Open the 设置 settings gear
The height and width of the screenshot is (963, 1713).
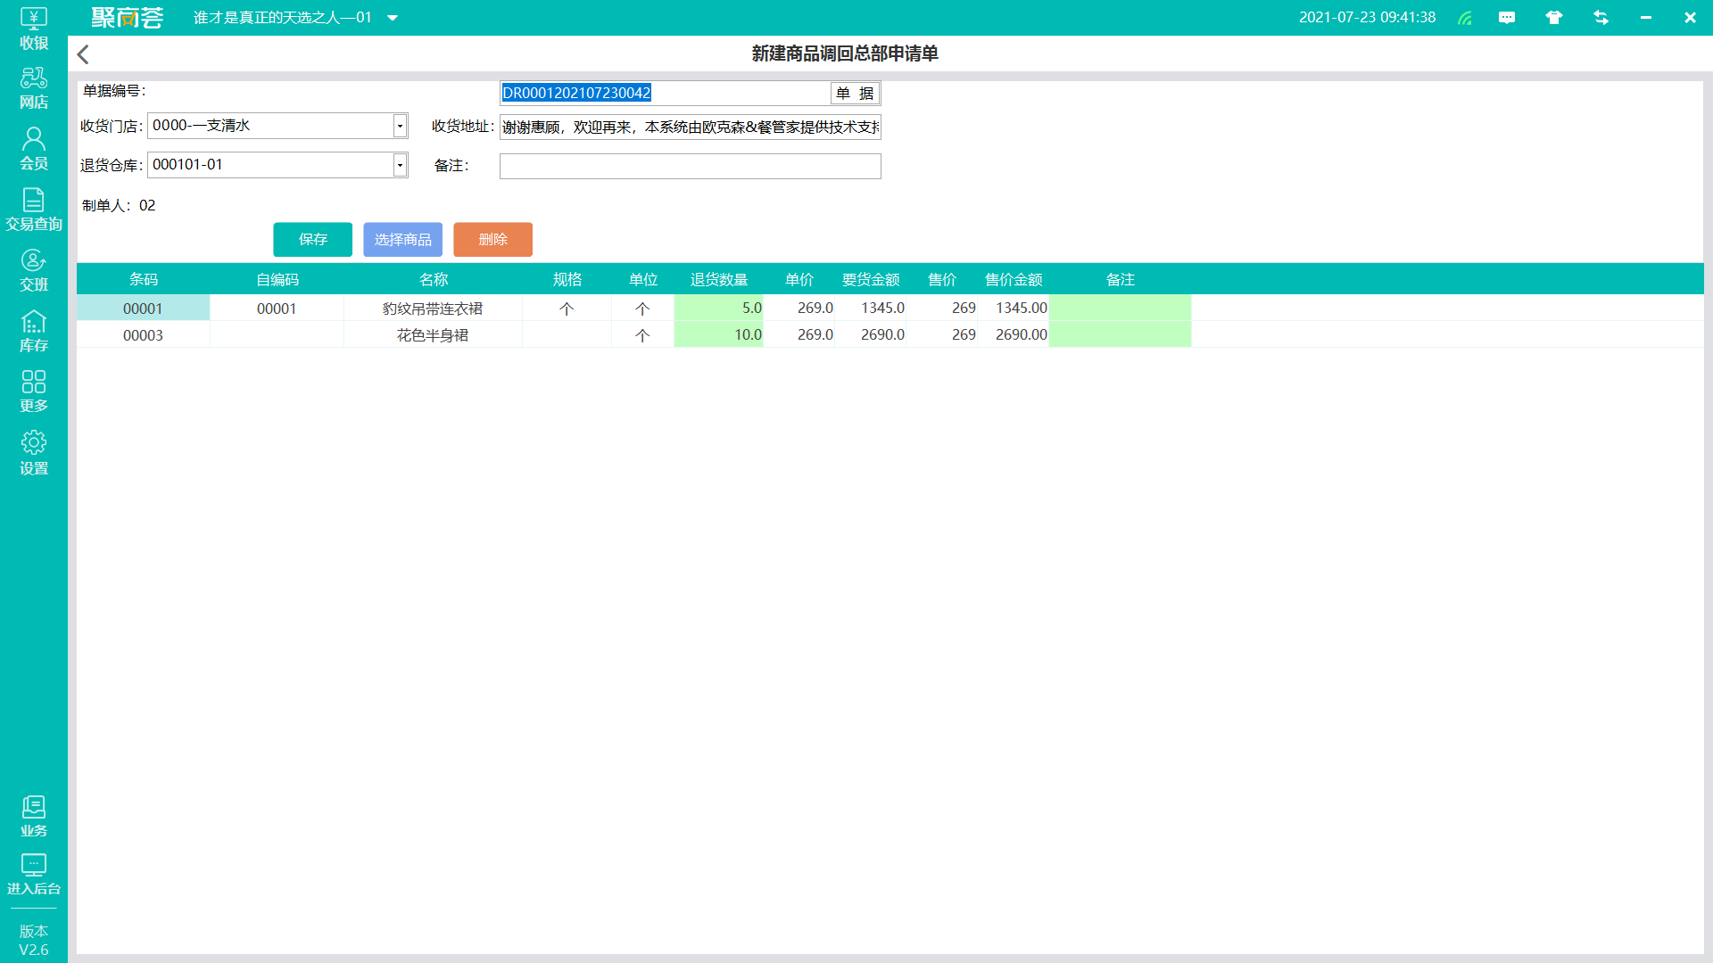click(x=34, y=454)
